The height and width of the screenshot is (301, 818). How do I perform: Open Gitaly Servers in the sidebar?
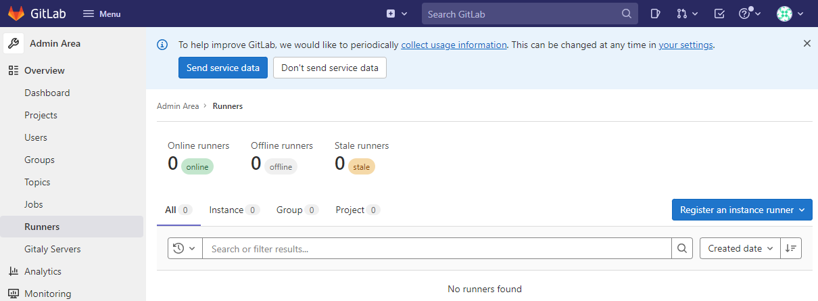point(53,249)
